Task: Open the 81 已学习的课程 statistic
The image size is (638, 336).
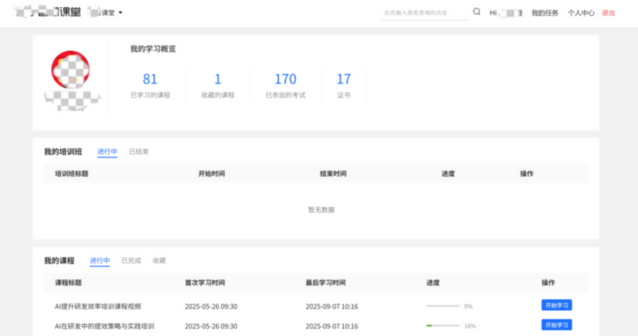Action: pyautogui.click(x=150, y=85)
